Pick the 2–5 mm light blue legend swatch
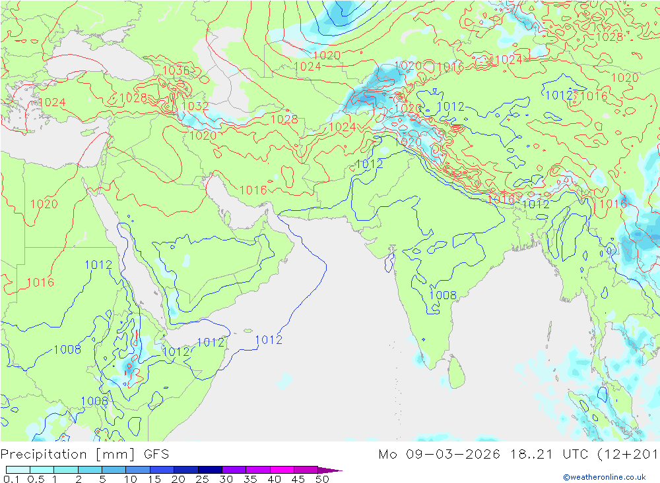This screenshot has height=483, width=660. tap(90, 470)
